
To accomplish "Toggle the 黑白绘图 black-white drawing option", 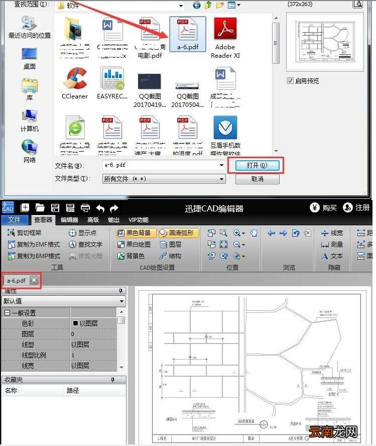I will 134,244.
